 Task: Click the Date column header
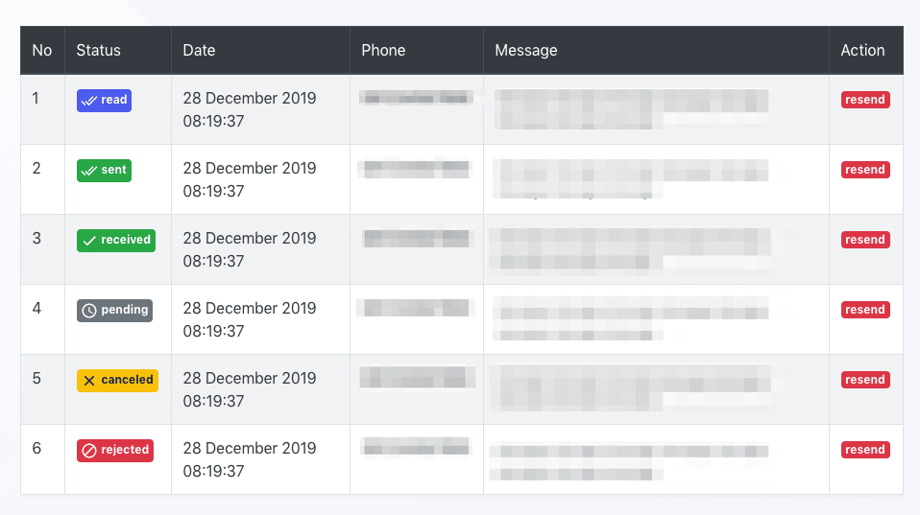[200, 50]
